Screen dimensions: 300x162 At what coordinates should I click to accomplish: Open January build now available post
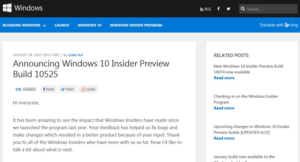(x=244, y=158)
